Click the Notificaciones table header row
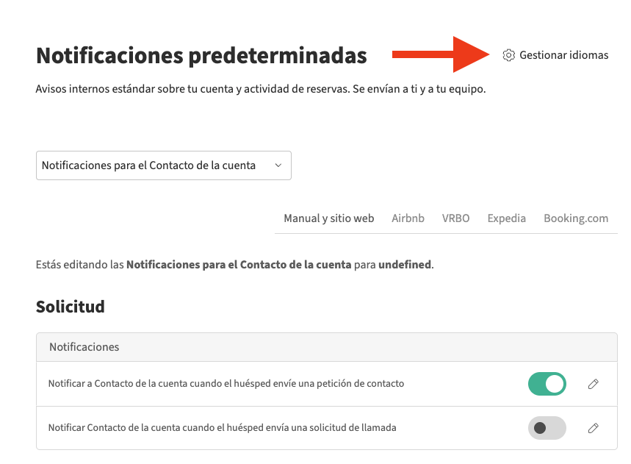This screenshot has width=631, height=464. pos(326,347)
